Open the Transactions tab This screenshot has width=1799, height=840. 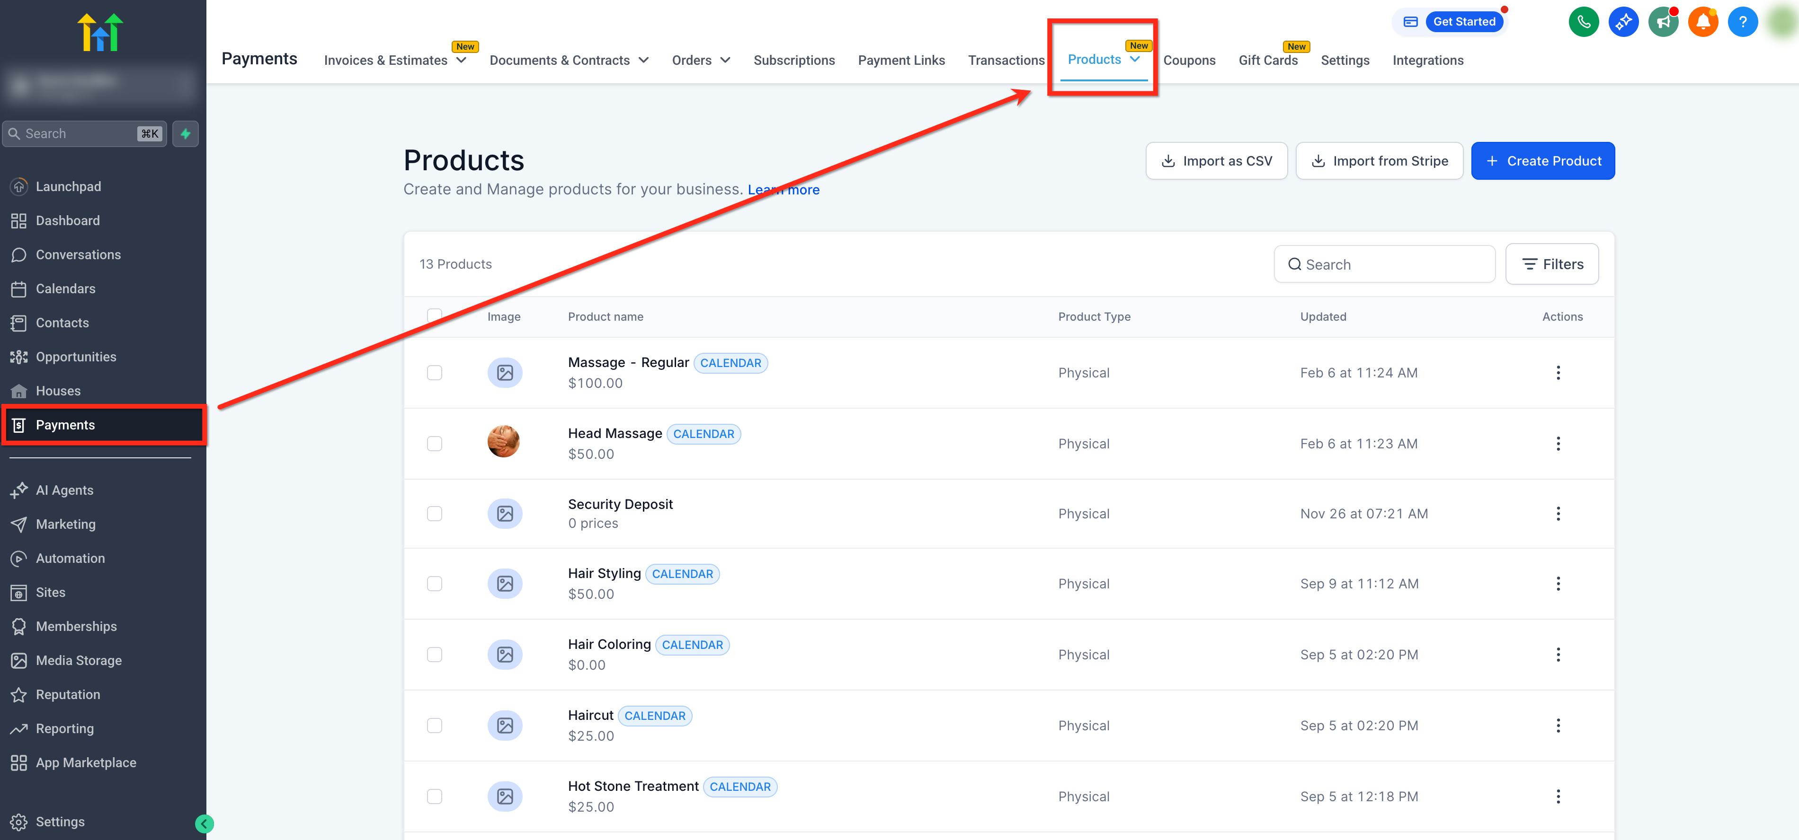point(1006,60)
